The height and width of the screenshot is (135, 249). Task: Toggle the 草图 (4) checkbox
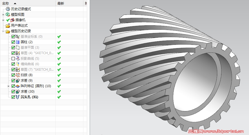click(13, 53)
